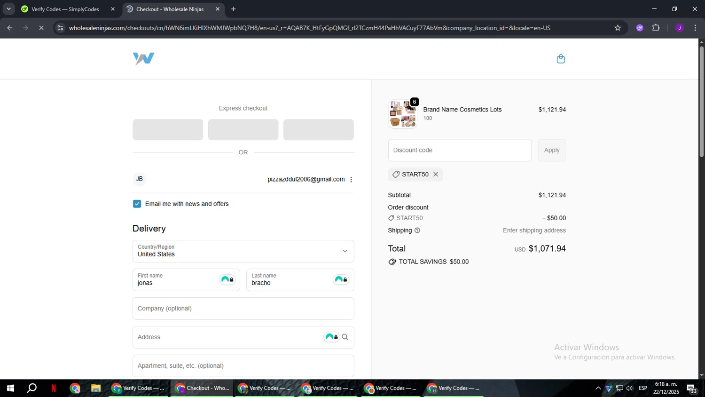Bookmark this page with the star
This screenshot has height=397, width=705.
pos(618,28)
